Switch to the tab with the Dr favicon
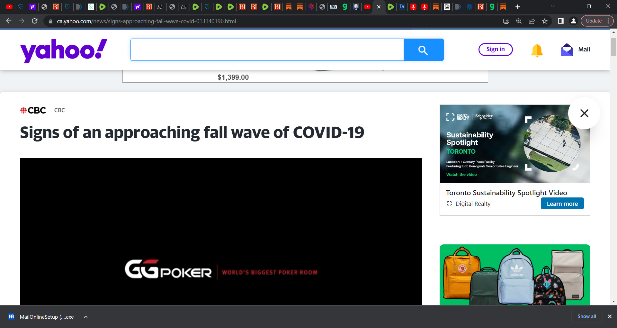 point(402,7)
